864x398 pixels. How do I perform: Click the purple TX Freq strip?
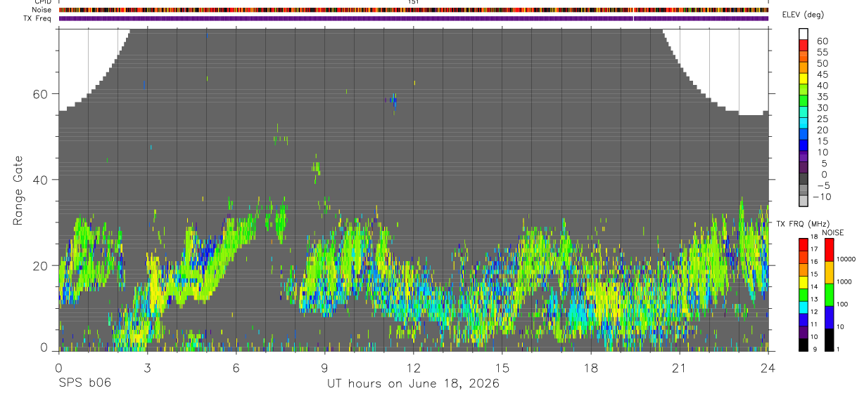(414, 18)
